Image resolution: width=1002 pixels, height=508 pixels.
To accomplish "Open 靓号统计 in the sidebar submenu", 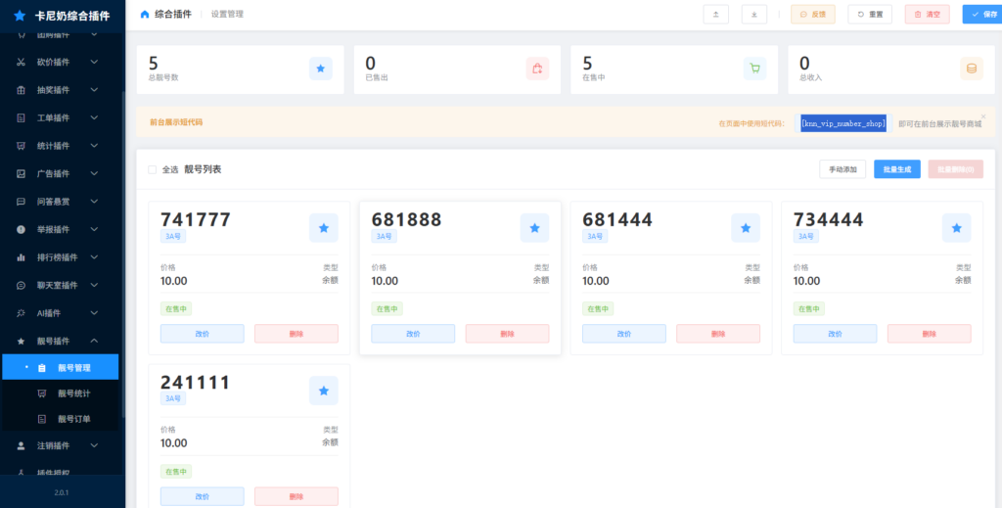I will 73,393.
